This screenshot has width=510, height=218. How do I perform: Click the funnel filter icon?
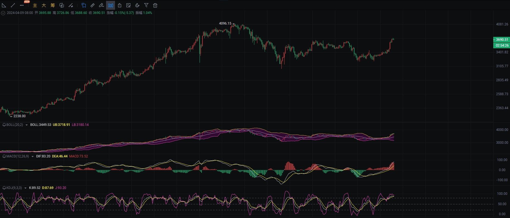pyautogui.click(x=146, y=5)
